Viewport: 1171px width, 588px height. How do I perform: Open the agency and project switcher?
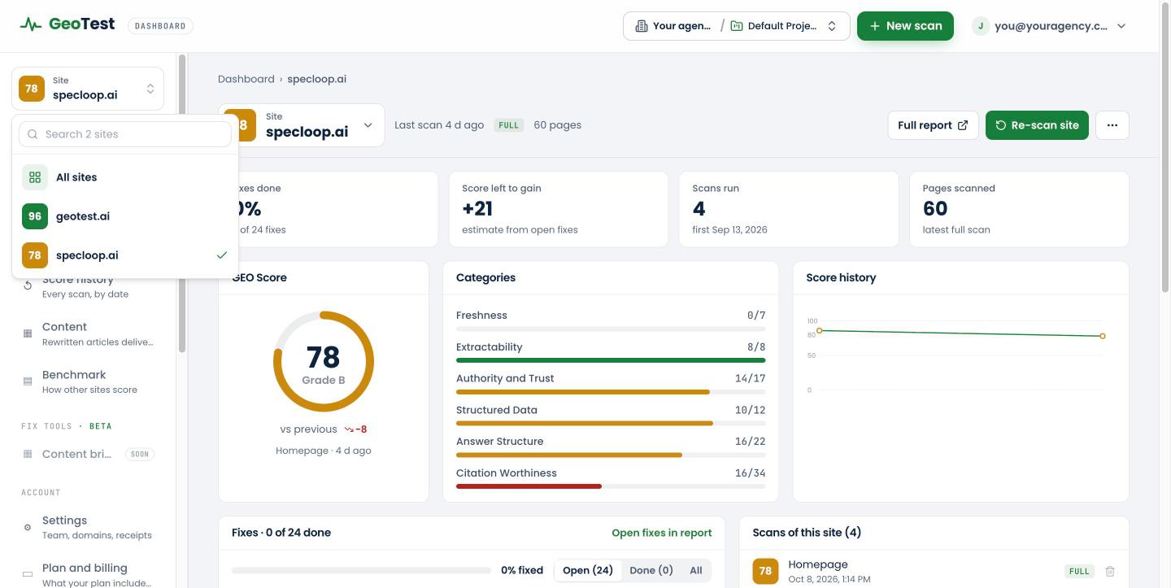pyautogui.click(x=736, y=26)
